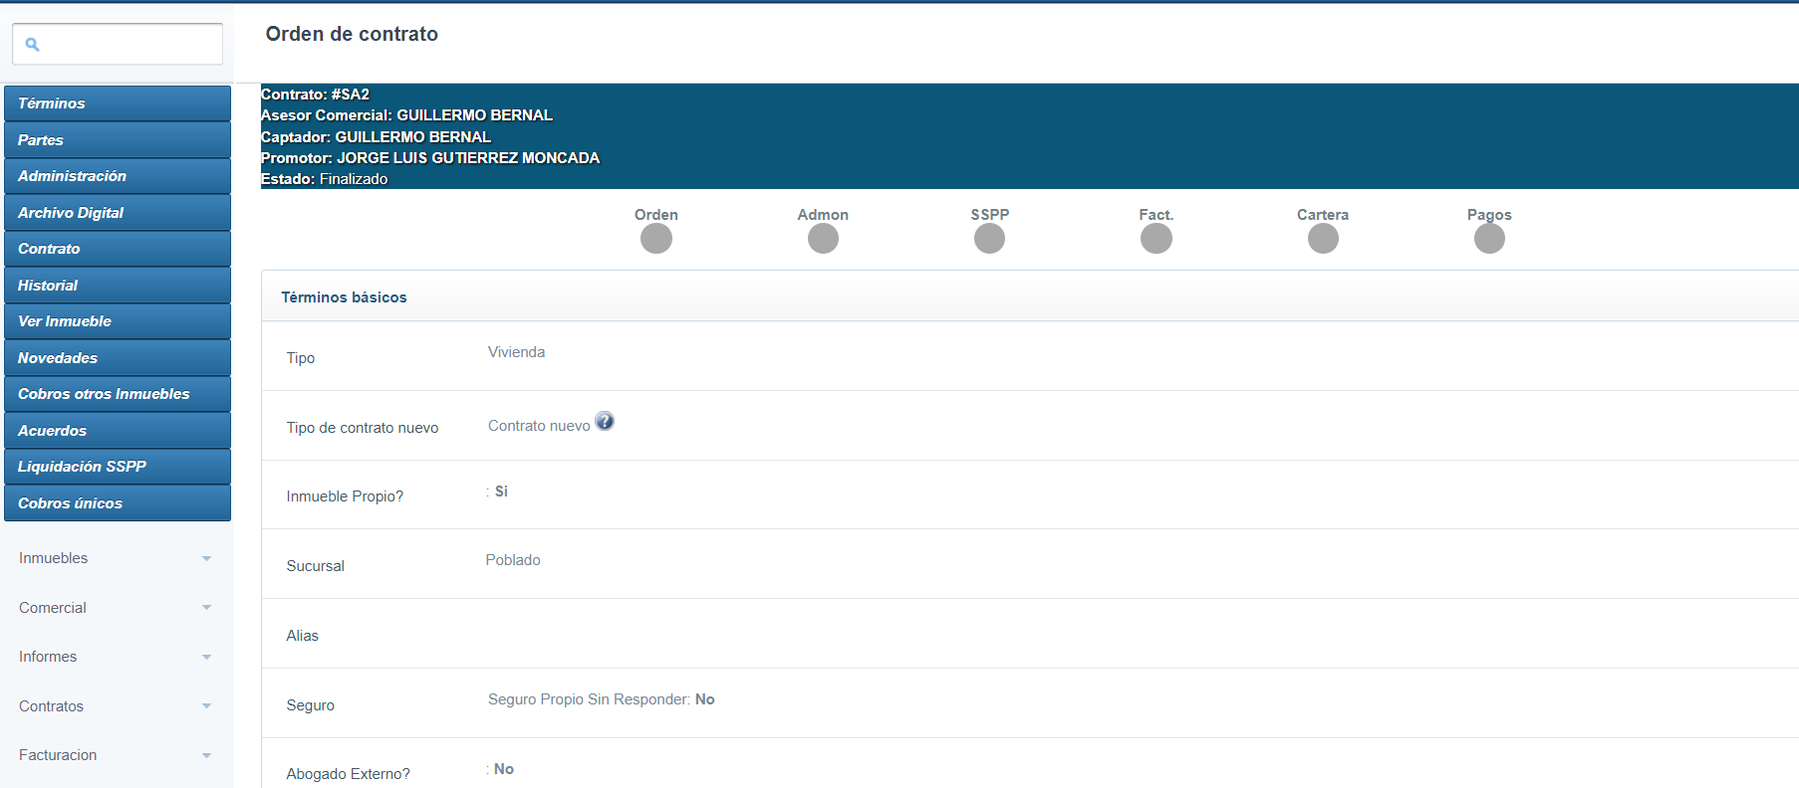Click the Cartera status circle

[1323, 239]
